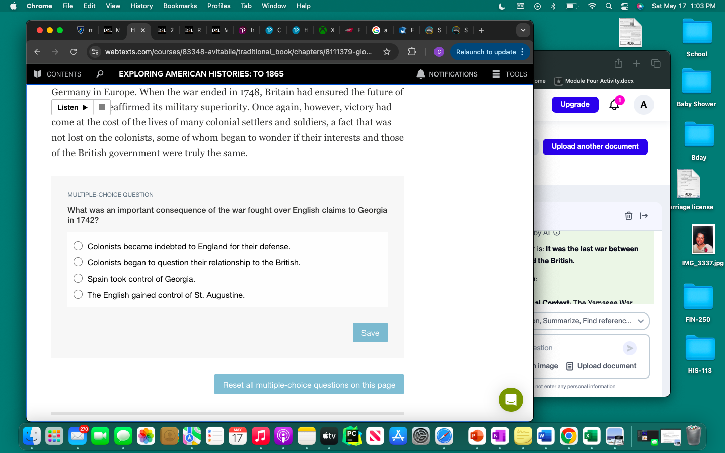
Task: Choose 'Colonists began to question their relationship'
Action: coord(78,262)
